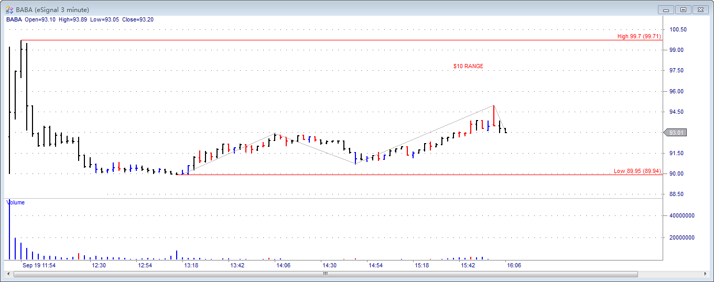Click the 40000000 volume axis label
The image size is (714, 282).
[682, 215]
